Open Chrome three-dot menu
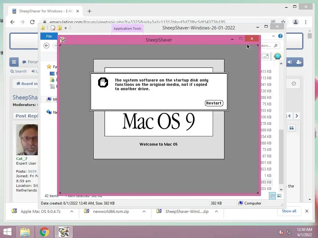318x238 pixels. (306, 22)
